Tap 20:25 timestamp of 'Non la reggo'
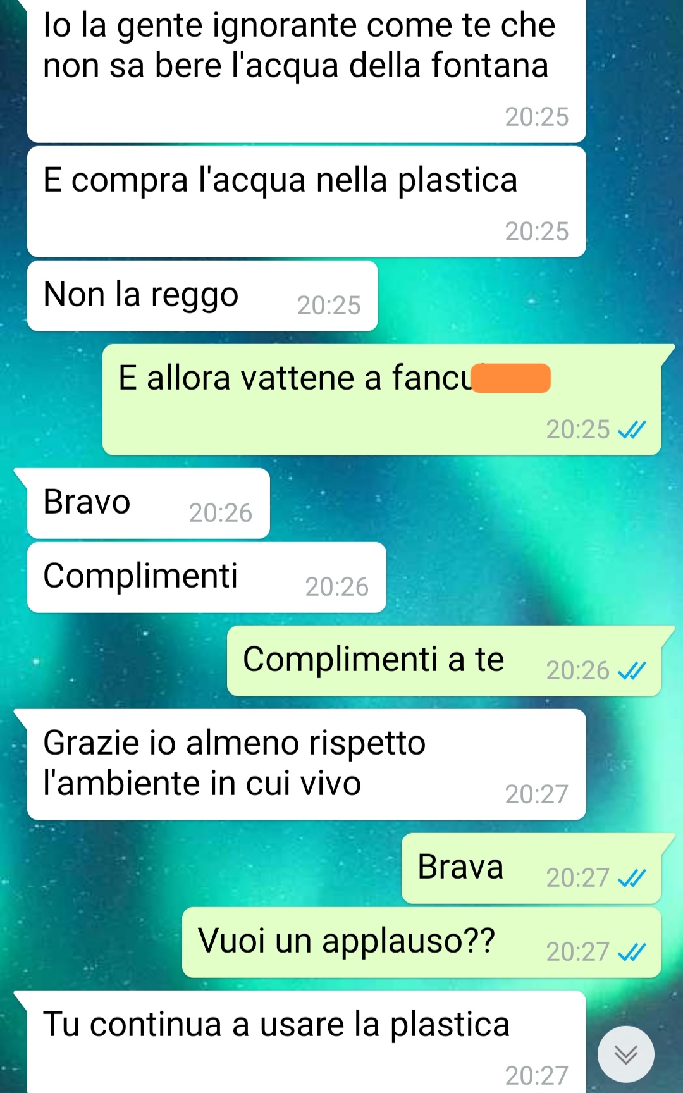 [329, 306]
